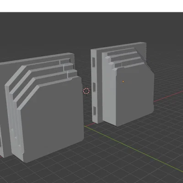
Task: Click the orange origin dot on right model
Action: tap(123, 81)
